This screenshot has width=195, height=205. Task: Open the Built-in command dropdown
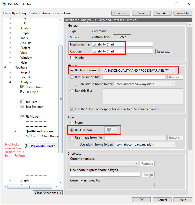(x=139, y=71)
